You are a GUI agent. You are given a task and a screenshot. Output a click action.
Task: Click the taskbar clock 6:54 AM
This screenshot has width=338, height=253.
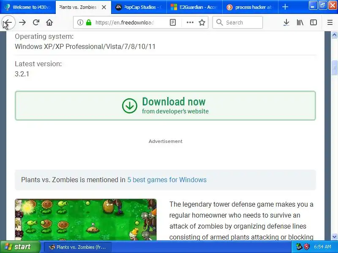(x=322, y=247)
